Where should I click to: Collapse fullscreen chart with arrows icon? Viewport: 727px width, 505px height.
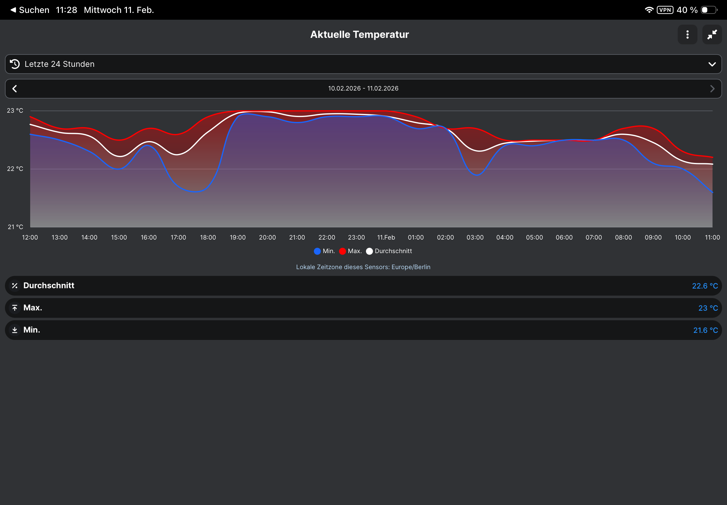coord(712,34)
